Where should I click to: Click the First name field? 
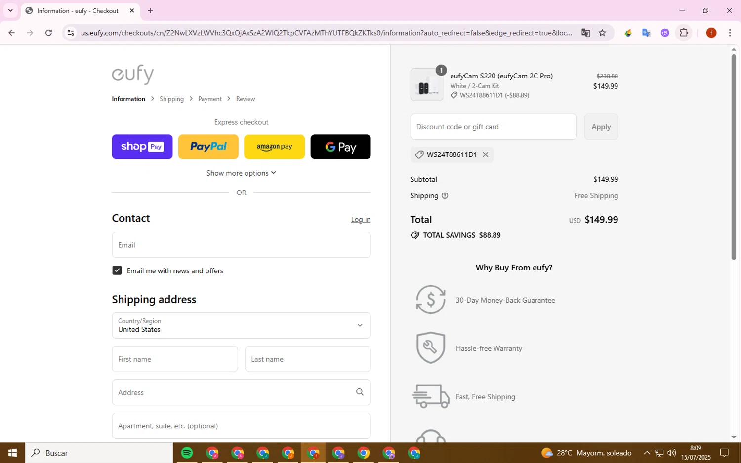click(x=175, y=359)
